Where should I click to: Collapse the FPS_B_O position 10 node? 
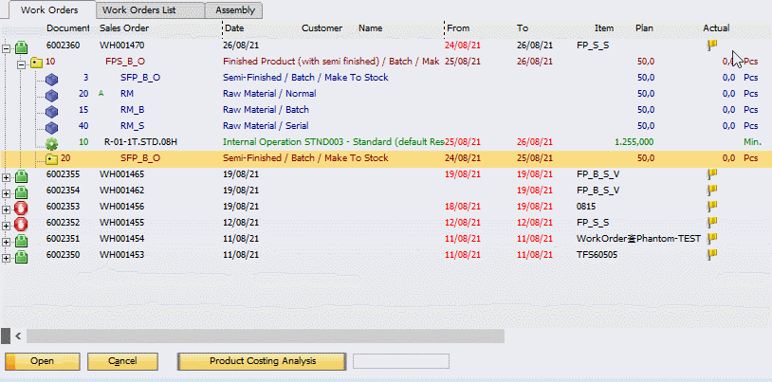pos(21,62)
